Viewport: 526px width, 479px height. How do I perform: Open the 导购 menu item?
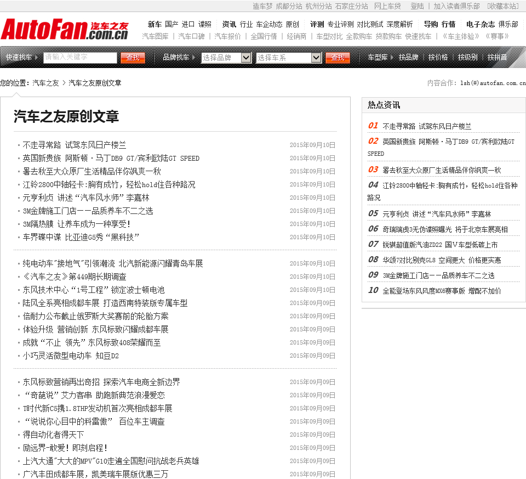point(431,24)
